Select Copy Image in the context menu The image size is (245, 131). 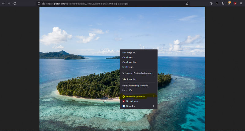[x=127, y=57]
